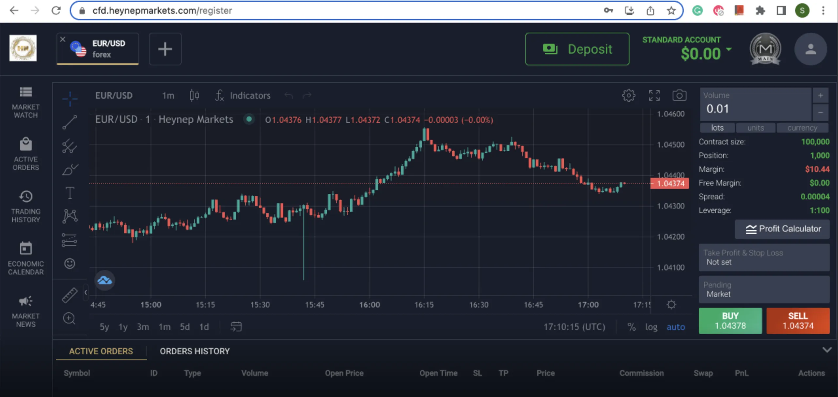Select the trend line drawing tool
This screenshot has width=838, height=397.
(x=70, y=122)
